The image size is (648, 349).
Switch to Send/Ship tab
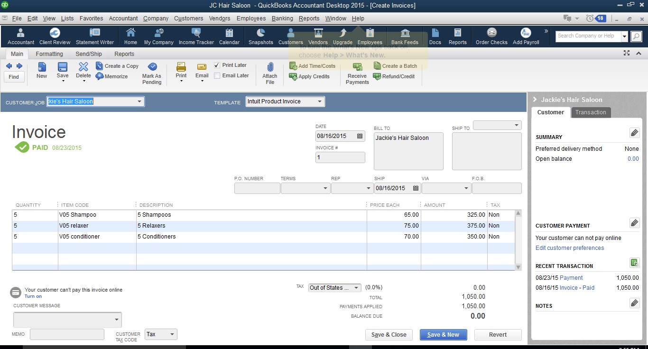click(x=89, y=54)
